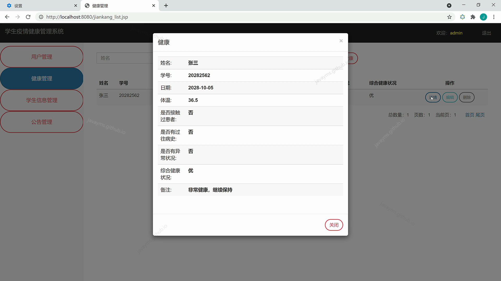This screenshot has width=501, height=281.
Task: Click the J profile avatar icon
Action: coord(483,17)
